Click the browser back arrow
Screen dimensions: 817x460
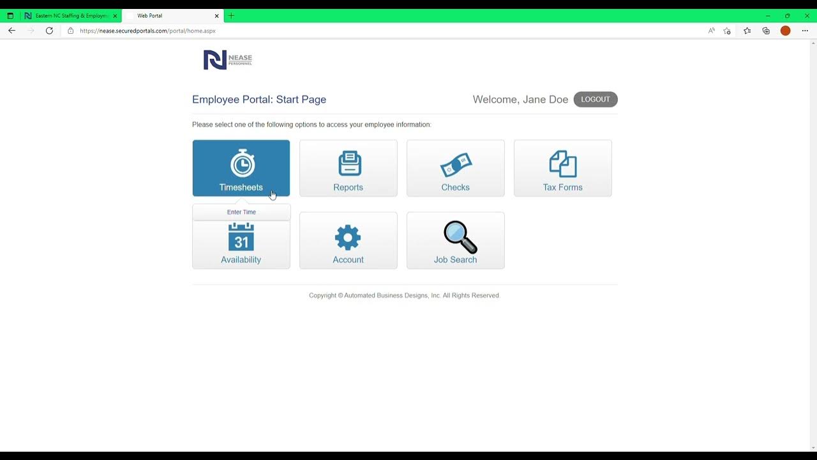pyautogui.click(x=11, y=31)
